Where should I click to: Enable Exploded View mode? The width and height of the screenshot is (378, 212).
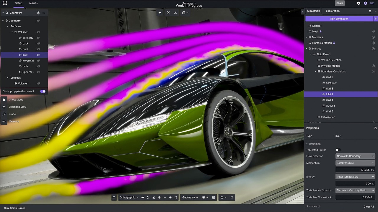(17, 107)
